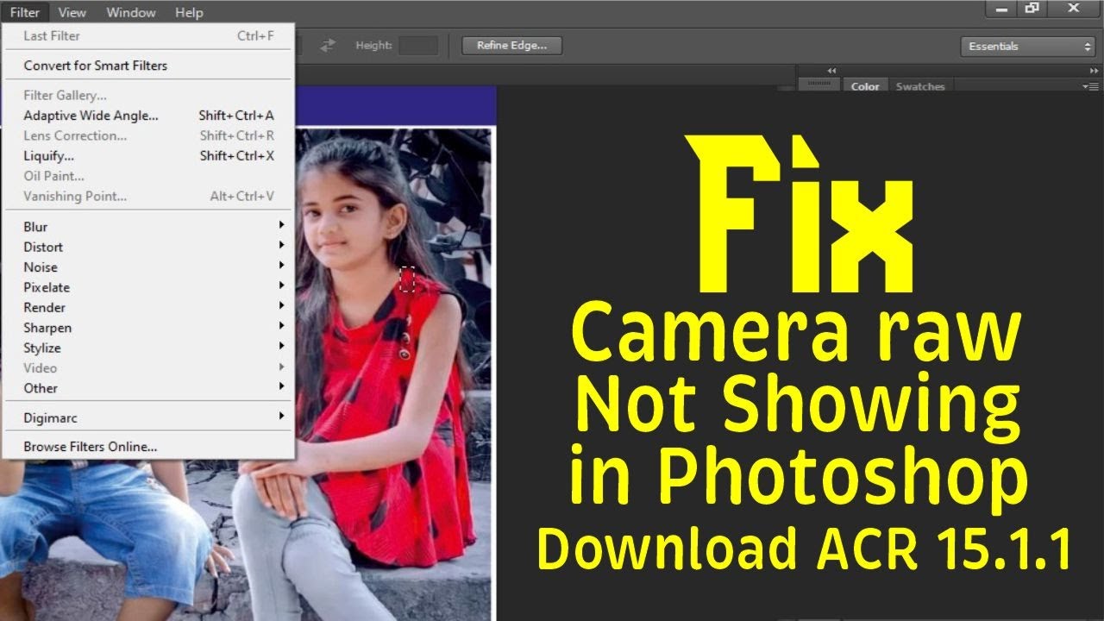Click the Refine Edge button
Screen dimensions: 1104x621
click(x=512, y=46)
